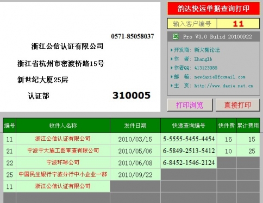
Task: Click the red 韵达快运单据查询打印 title banner
Action: click(x=214, y=9)
